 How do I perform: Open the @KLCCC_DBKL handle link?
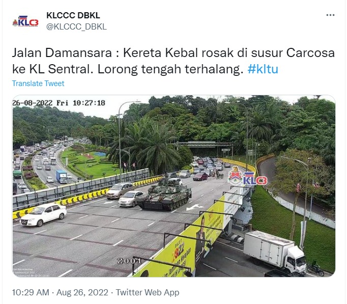[76, 26]
